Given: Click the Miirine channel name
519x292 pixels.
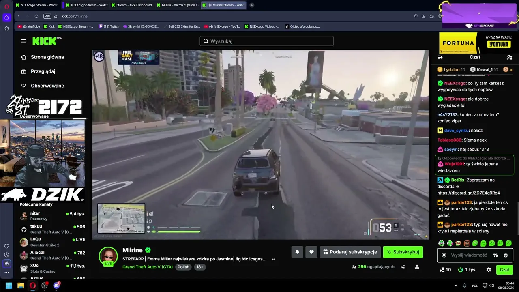Looking at the screenshot, I should coord(133,250).
